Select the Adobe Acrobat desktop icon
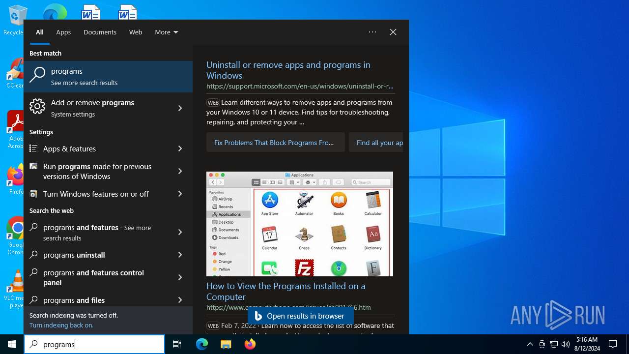Viewport: 629px width, 354px height. point(16,129)
